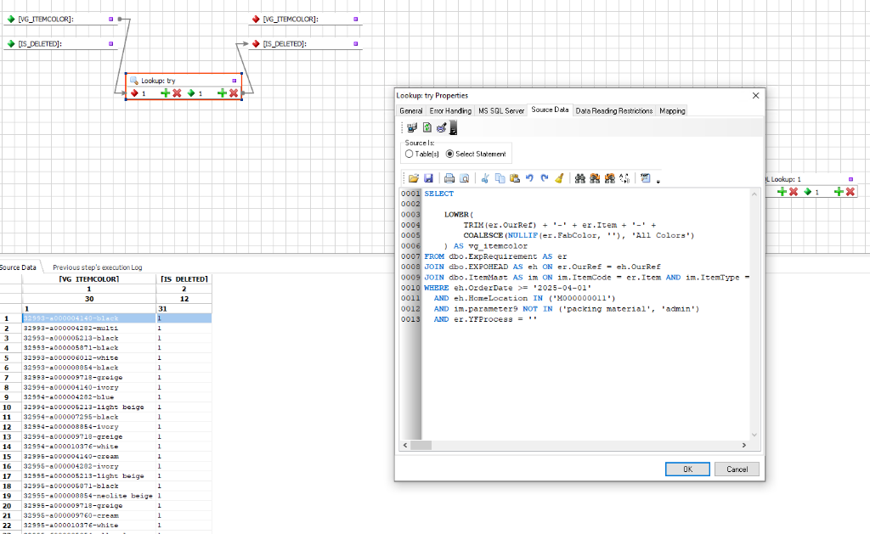Click the red diamond input on Lookup: try
The width and height of the screenshot is (870, 534).
pyautogui.click(x=134, y=93)
